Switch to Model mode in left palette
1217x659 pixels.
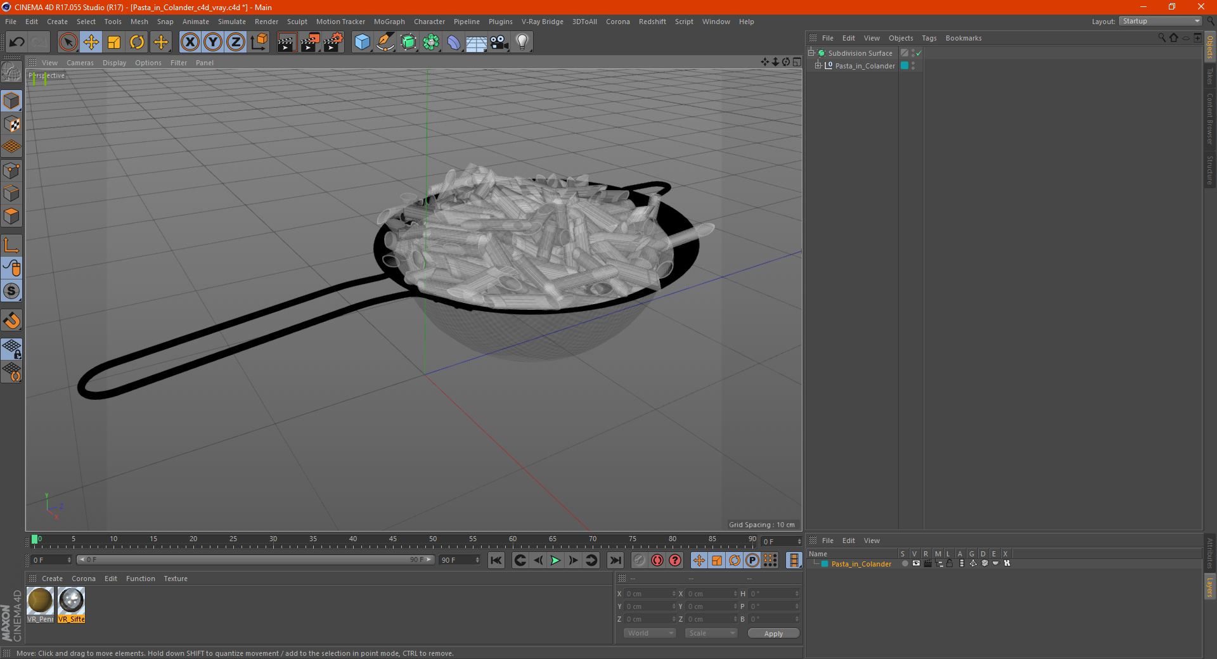coord(11,101)
